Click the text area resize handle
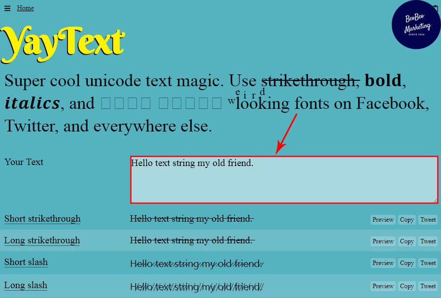This screenshot has width=441, height=298. 435,200
